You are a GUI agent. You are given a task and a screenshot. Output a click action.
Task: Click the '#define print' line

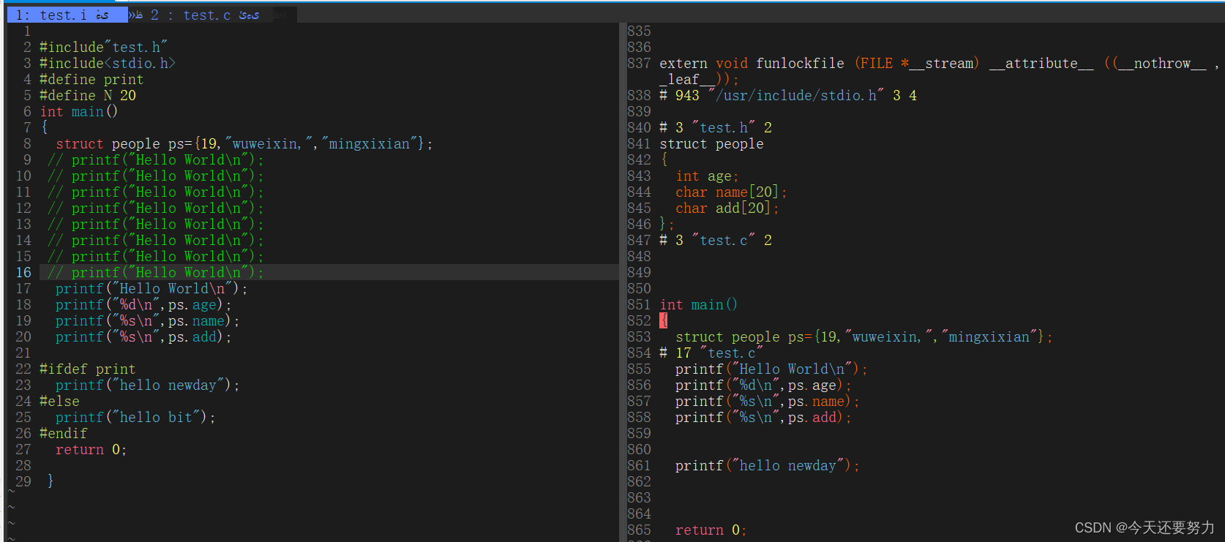[91, 80]
